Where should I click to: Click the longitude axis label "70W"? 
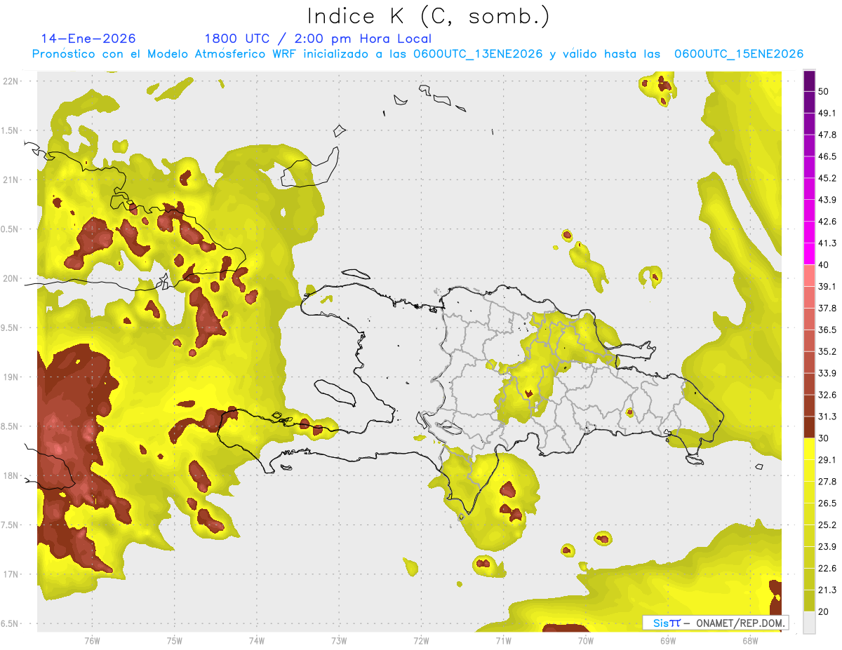tap(585, 641)
